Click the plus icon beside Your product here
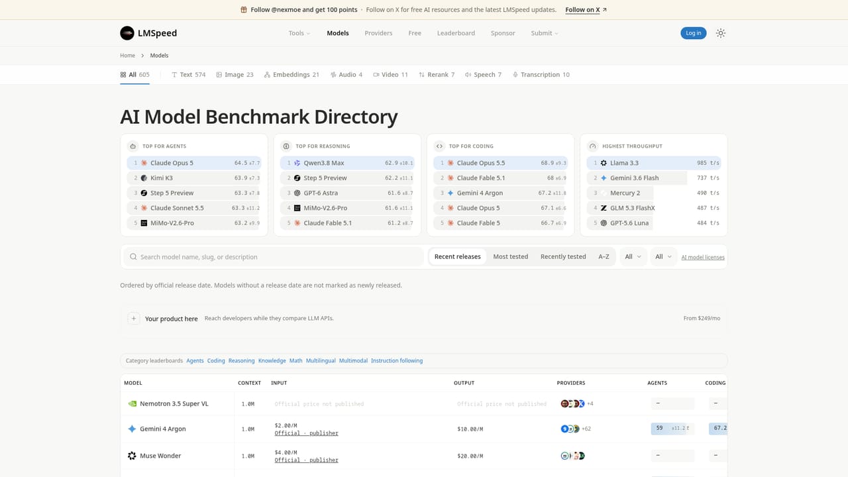Image resolution: width=848 pixels, height=477 pixels. (134, 319)
